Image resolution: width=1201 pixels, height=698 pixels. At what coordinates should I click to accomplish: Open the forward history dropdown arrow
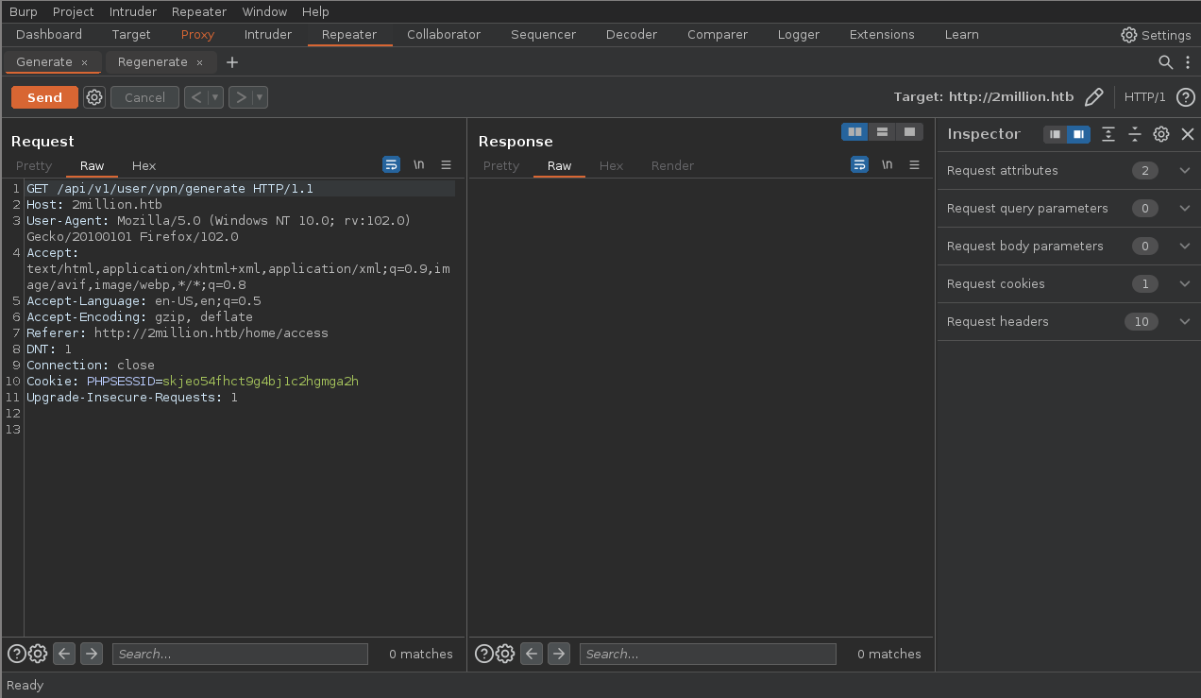click(x=260, y=97)
